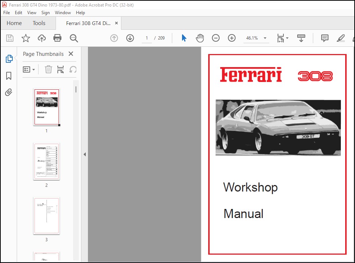
Task: Click the page 3 label under thumbnail
Action: [47, 240]
